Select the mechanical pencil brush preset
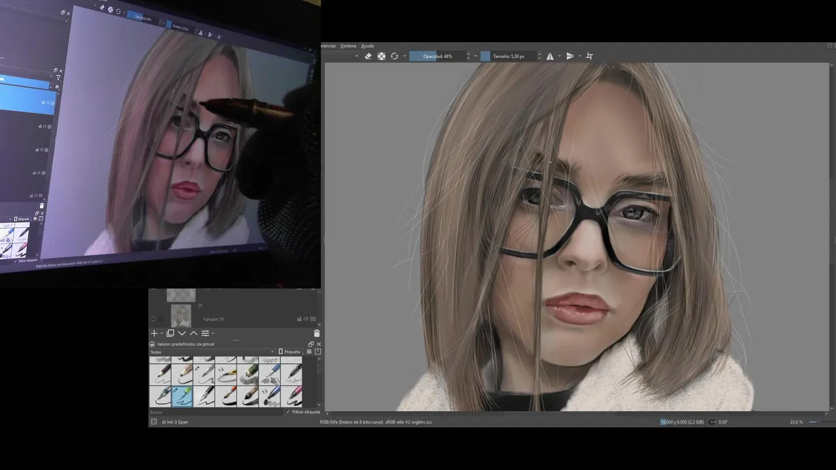Viewport: 836px width, 470px height. tap(204, 375)
